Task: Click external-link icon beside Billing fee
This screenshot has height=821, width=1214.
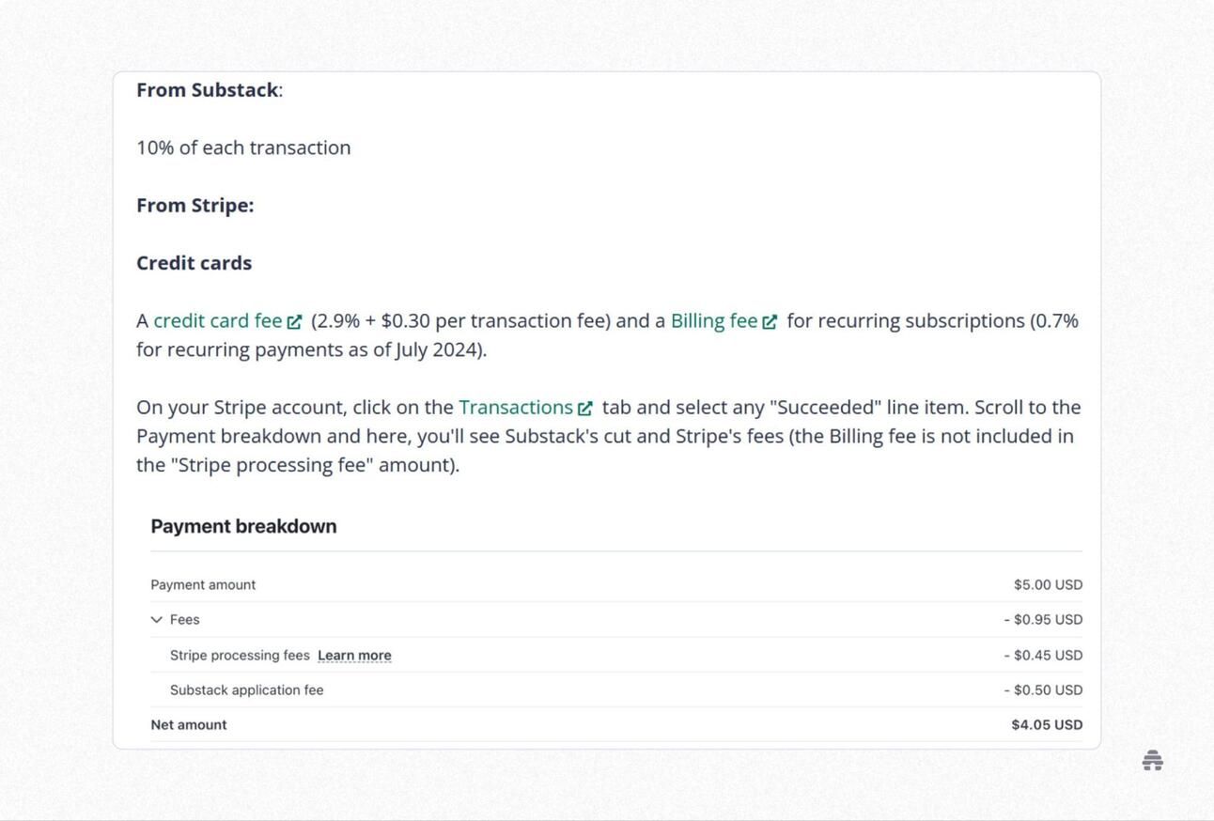Action: (x=770, y=322)
